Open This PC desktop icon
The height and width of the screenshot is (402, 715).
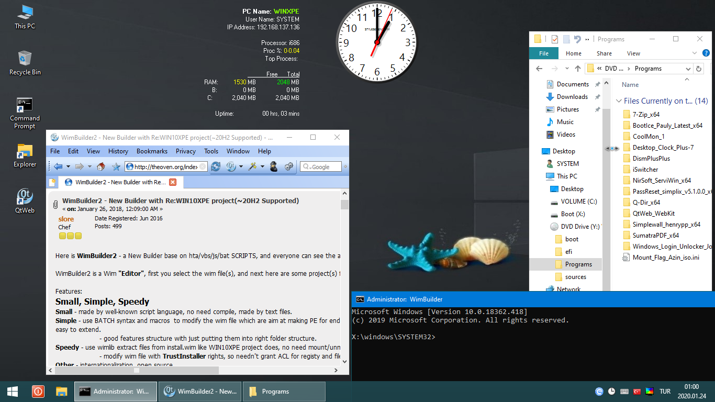pos(25,17)
